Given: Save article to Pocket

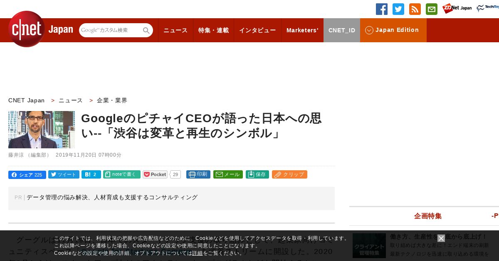Looking at the screenshot, I should tap(155, 174).
